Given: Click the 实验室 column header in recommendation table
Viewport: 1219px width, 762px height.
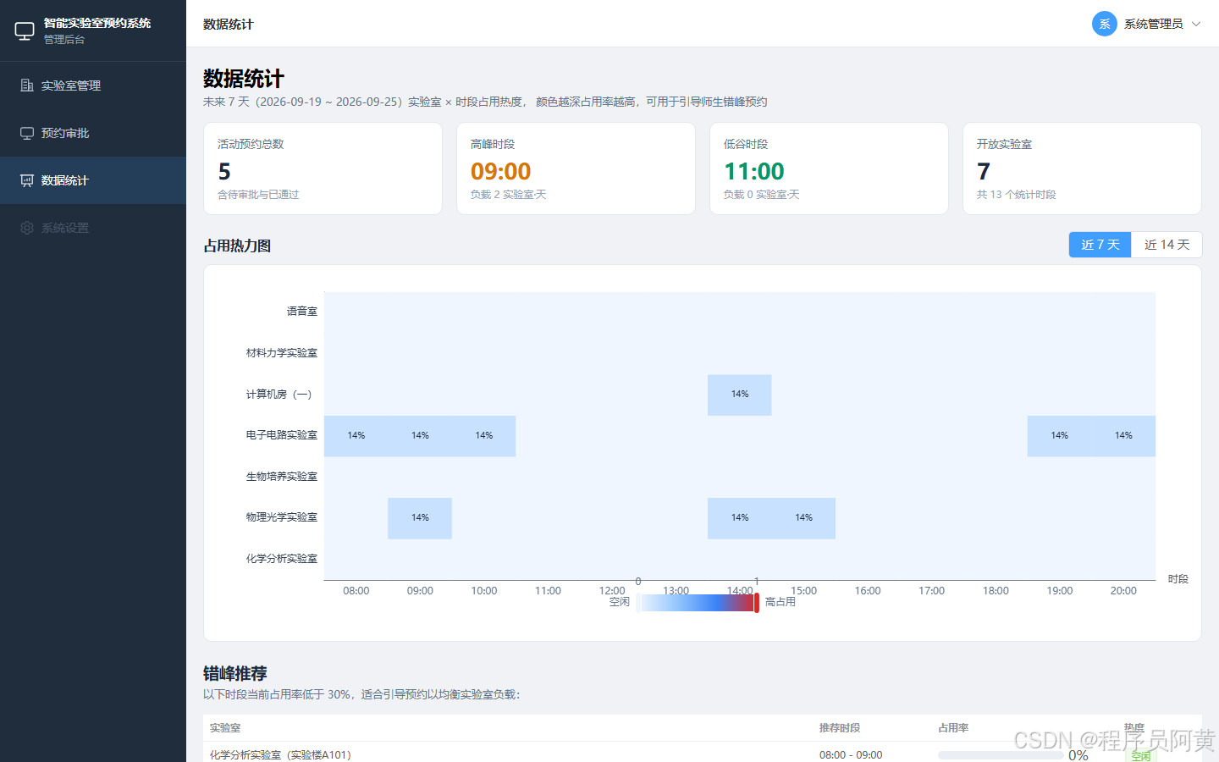Looking at the screenshot, I should pyautogui.click(x=225, y=728).
